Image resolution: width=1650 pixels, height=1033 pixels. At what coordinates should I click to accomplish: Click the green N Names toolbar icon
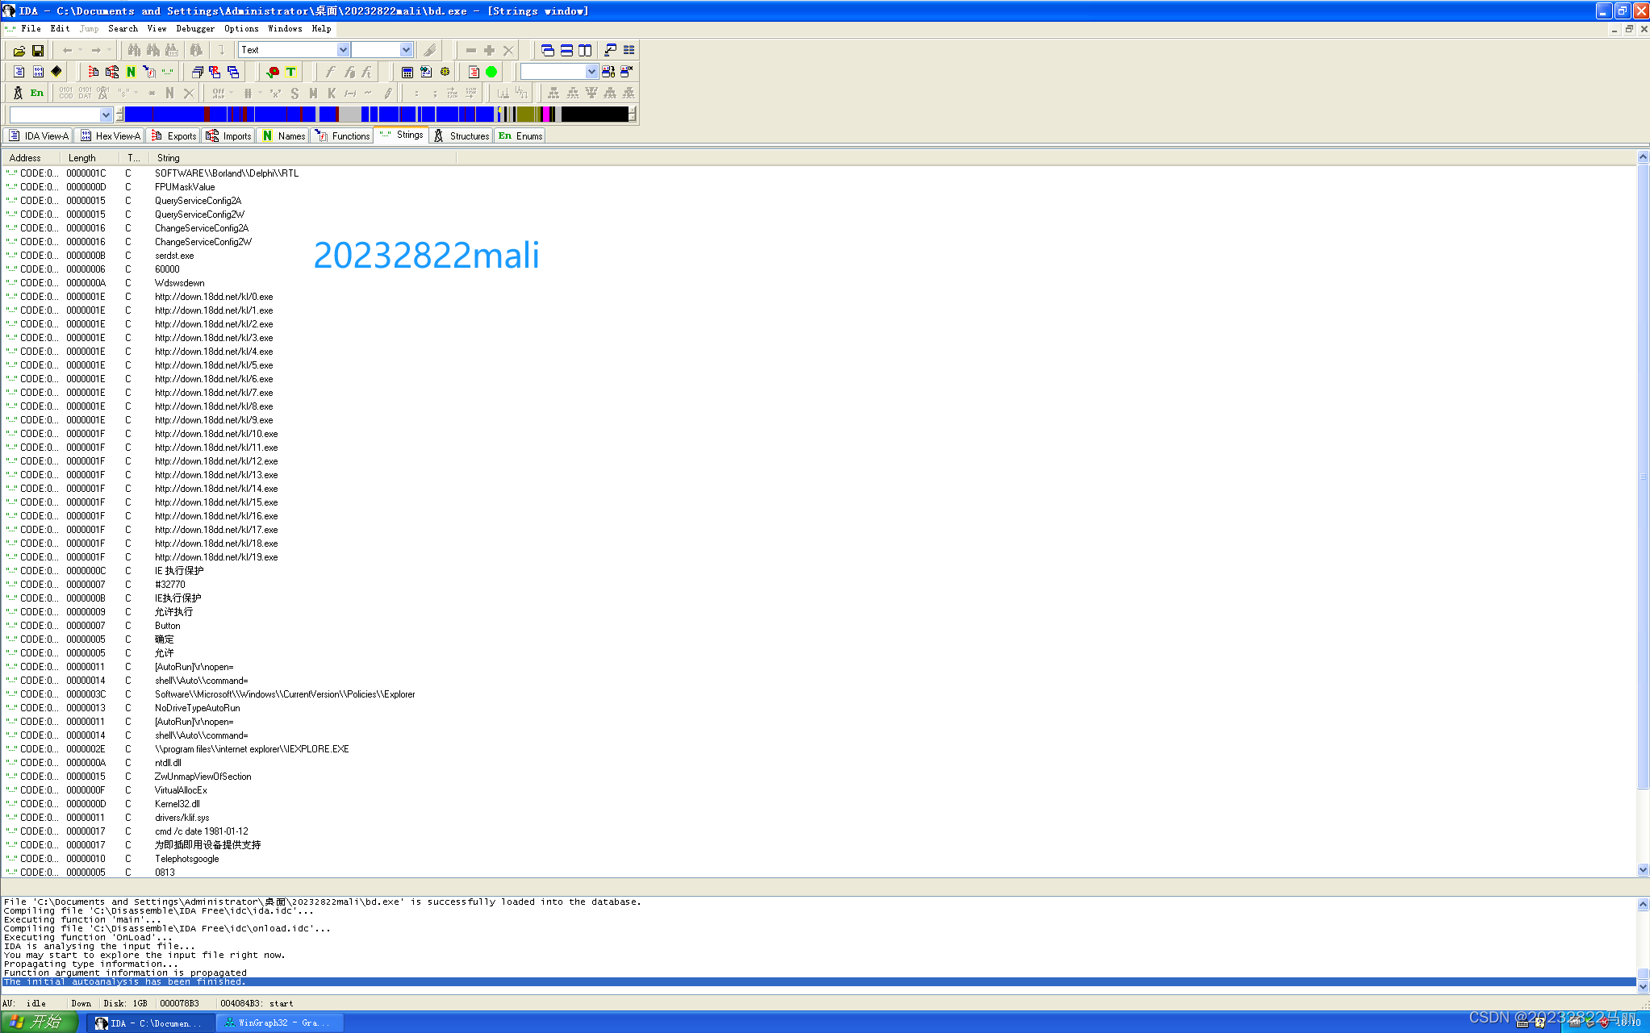coord(131,72)
